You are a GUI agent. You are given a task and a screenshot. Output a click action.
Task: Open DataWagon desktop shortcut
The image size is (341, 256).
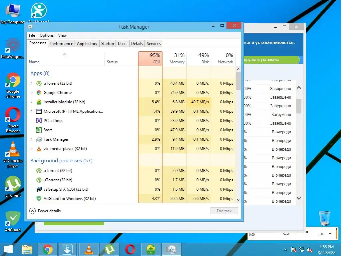coord(13,48)
